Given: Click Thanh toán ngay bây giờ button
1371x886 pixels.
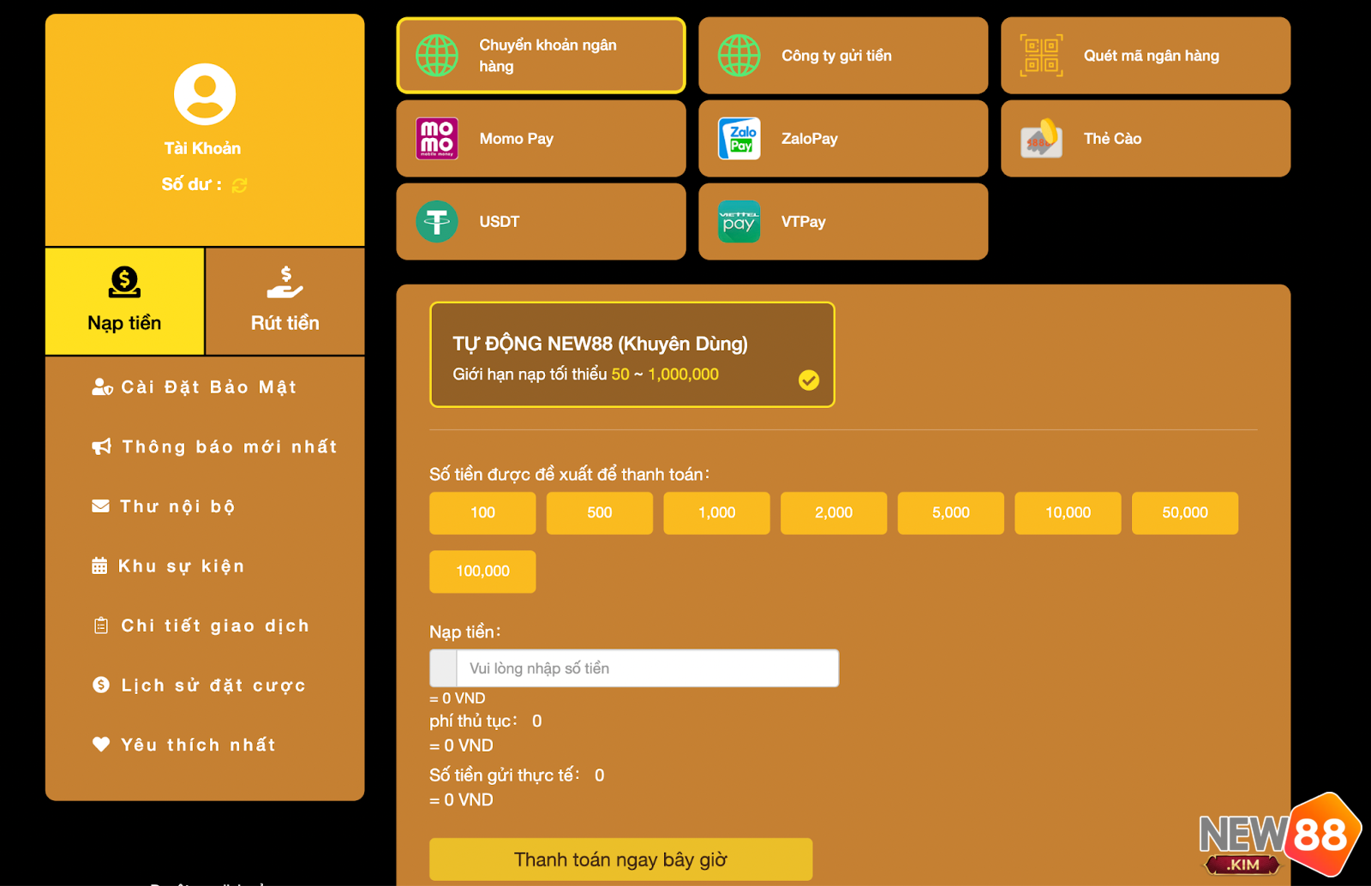Looking at the screenshot, I should [620, 859].
